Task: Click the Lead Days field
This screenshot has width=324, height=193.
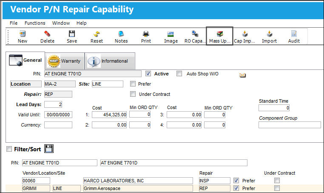Action: click(x=53, y=104)
